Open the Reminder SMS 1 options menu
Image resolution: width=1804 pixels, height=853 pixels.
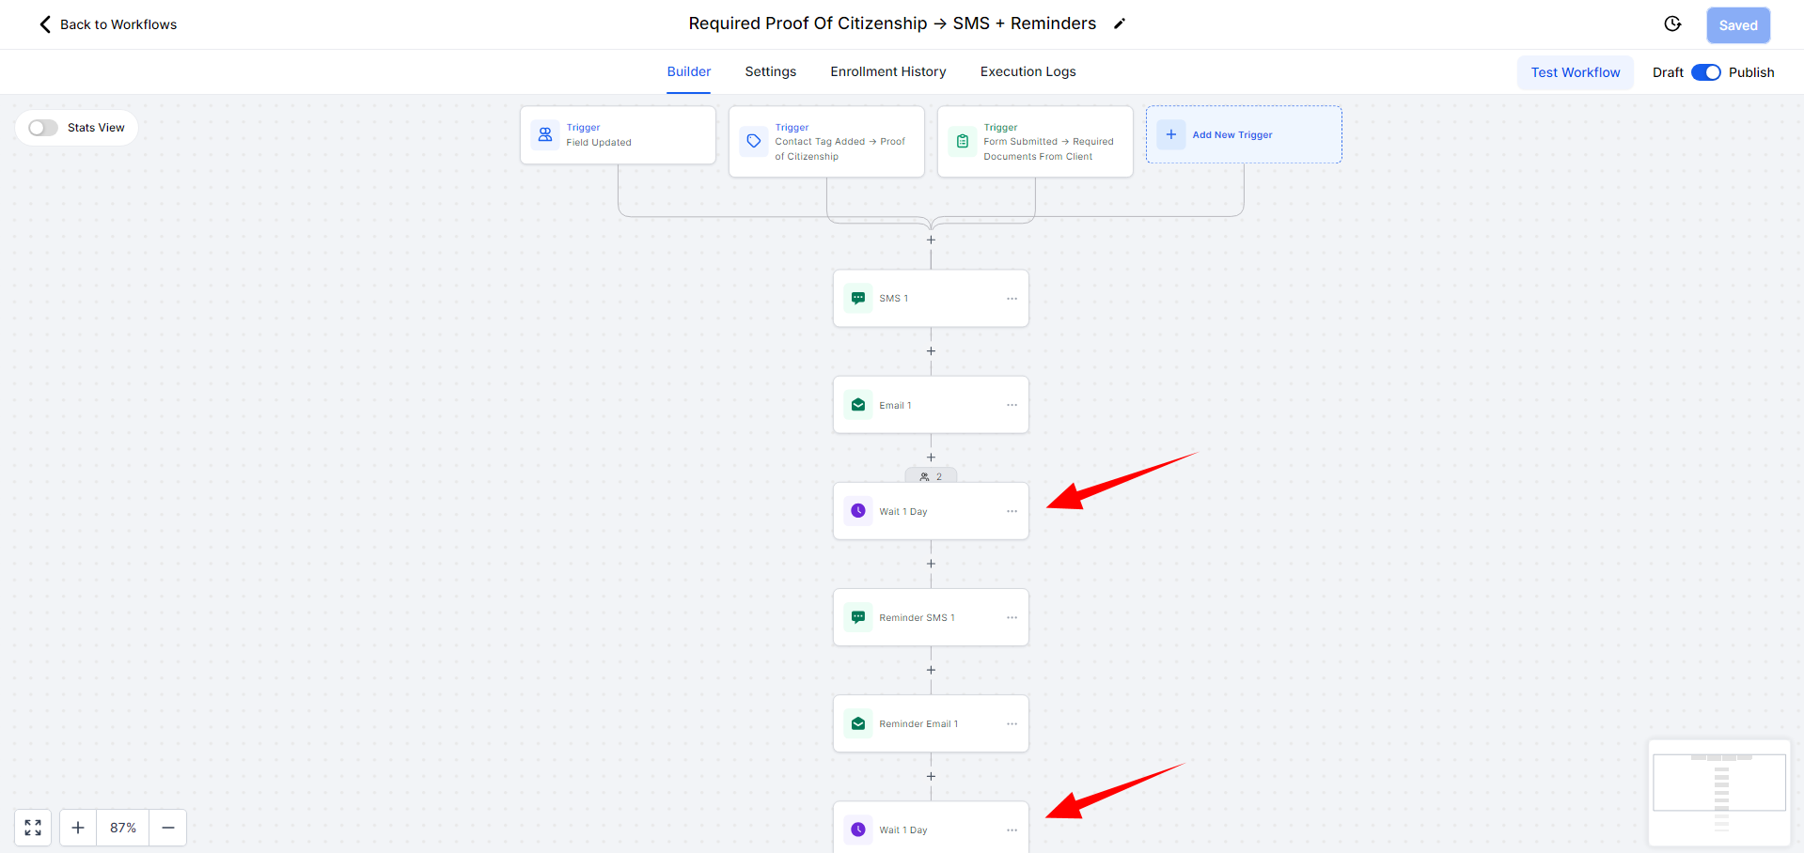click(1012, 617)
